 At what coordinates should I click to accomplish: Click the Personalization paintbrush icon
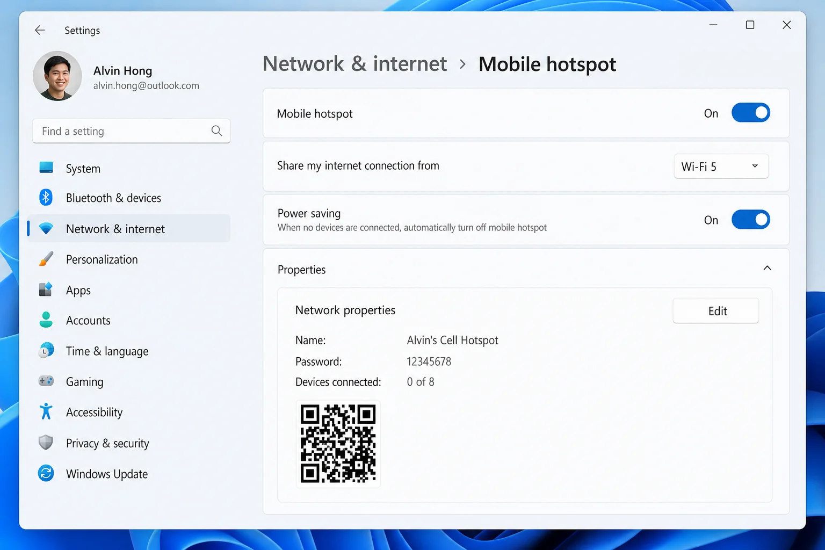(46, 259)
